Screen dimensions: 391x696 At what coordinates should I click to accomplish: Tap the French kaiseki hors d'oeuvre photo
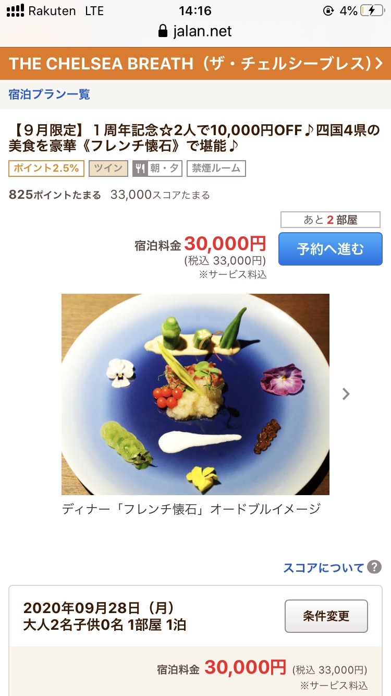tap(195, 394)
